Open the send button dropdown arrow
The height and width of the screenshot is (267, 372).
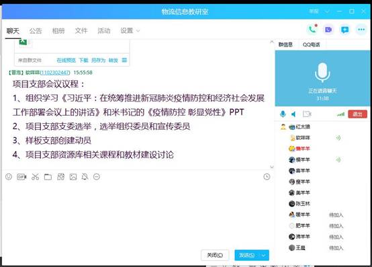264,256
